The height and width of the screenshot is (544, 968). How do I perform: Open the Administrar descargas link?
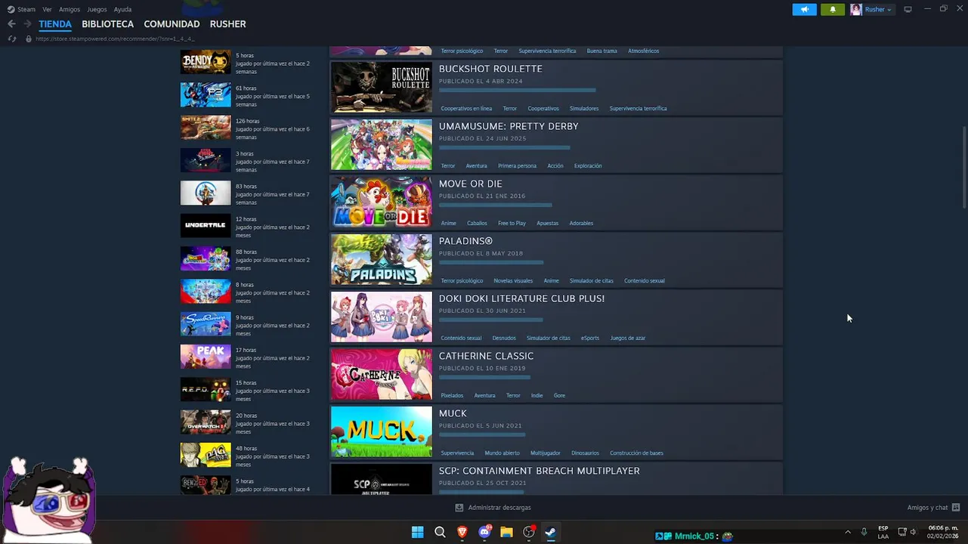(x=499, y=508)
